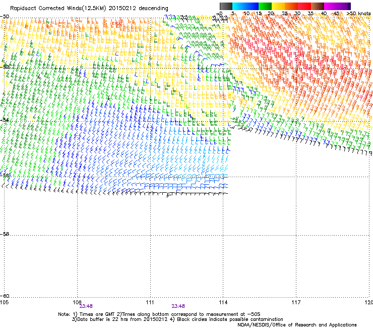Screen dimensions: 373x328
Task: Click the '108' longitude axis label
Action: [x=77, y=302]
